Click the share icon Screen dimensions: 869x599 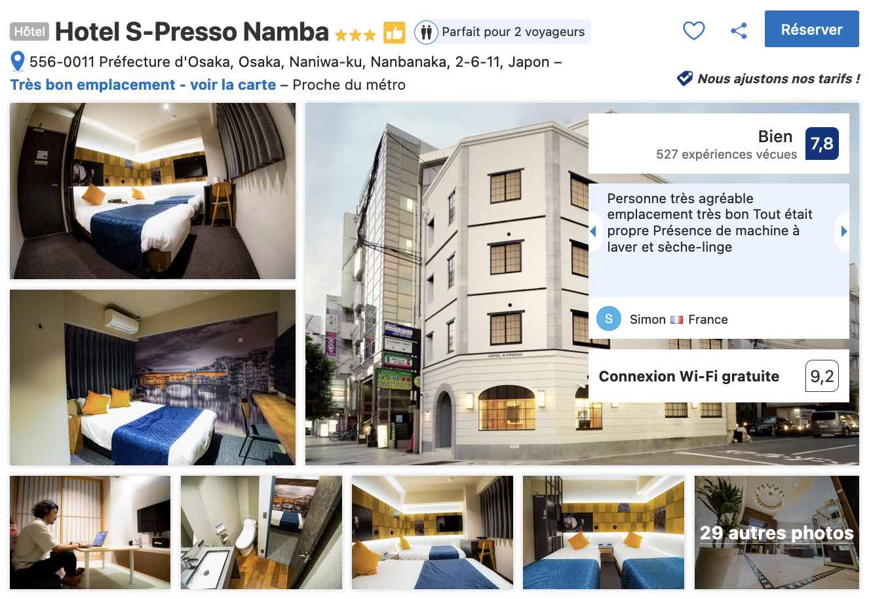(x=739, y=30)
